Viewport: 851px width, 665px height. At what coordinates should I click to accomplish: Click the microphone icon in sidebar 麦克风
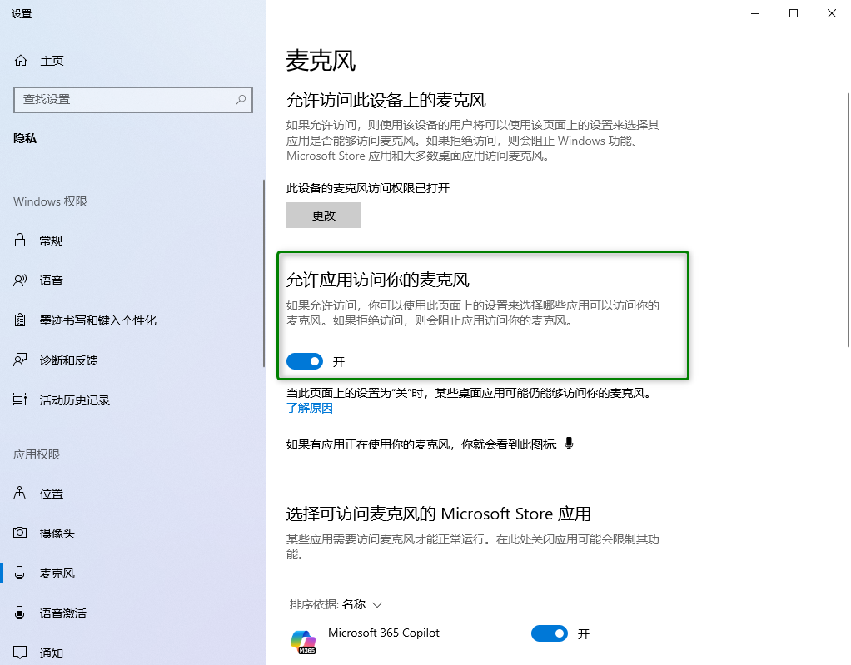tap(20, 573)
